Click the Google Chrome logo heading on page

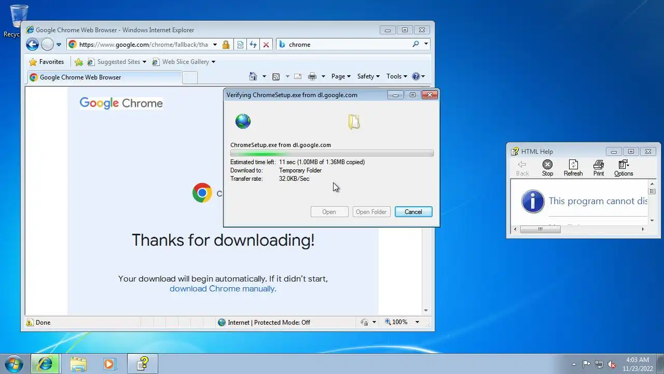(121, 103)
